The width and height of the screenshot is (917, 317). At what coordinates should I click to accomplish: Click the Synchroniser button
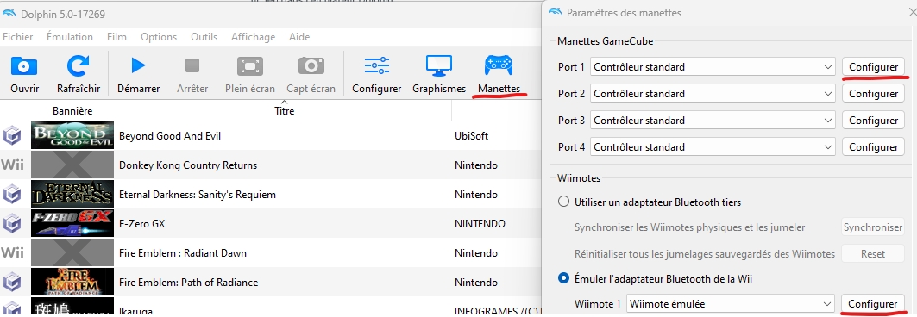[x=873, y=227]
